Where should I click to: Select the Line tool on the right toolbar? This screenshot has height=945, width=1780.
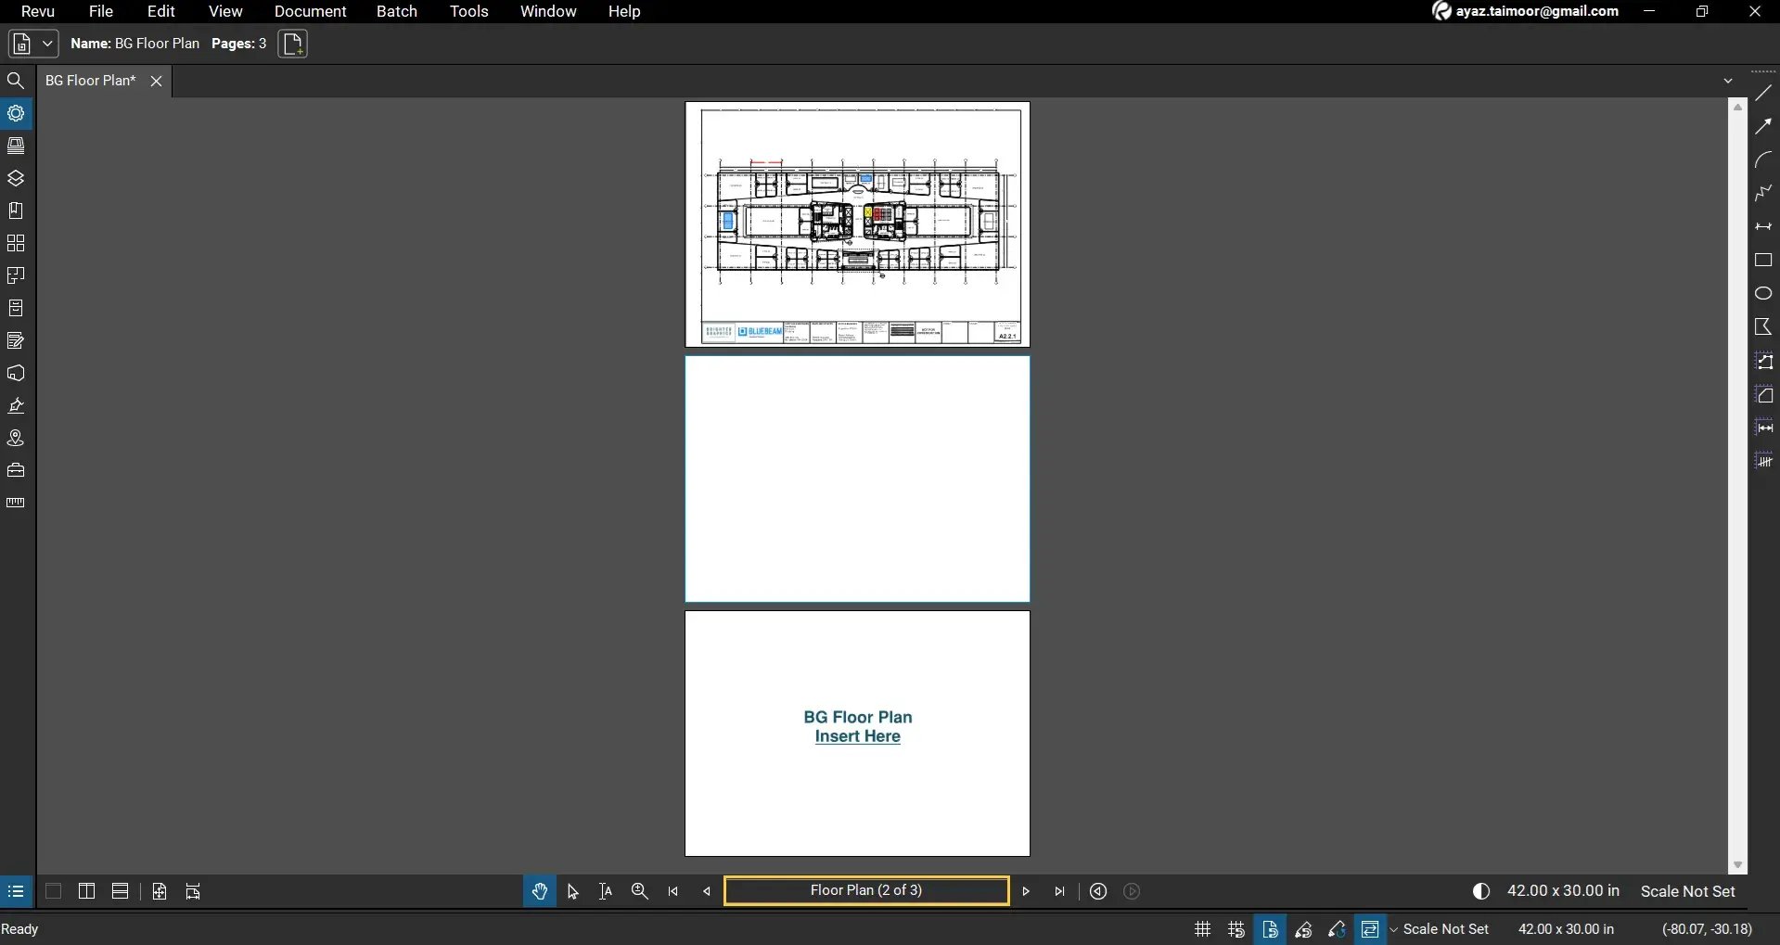coord(1763,92)
